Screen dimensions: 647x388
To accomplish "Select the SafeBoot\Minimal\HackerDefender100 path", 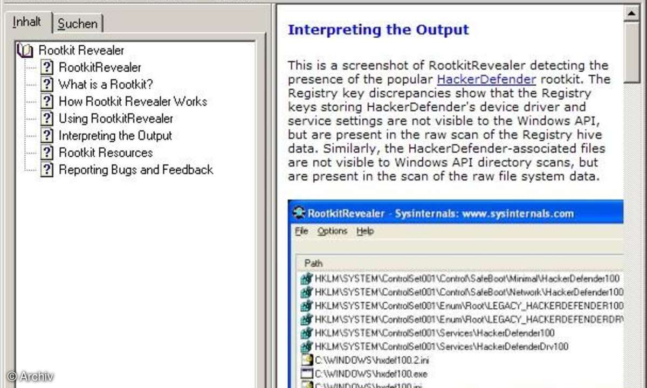I will [467, 279].
